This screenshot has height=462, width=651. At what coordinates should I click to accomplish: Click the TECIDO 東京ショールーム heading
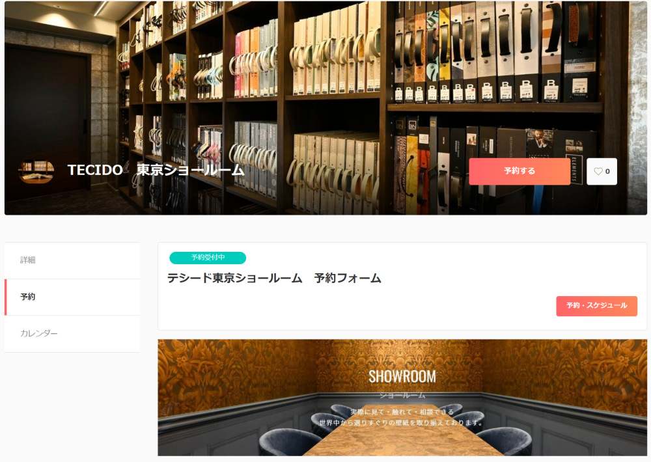tap(156, 170)
